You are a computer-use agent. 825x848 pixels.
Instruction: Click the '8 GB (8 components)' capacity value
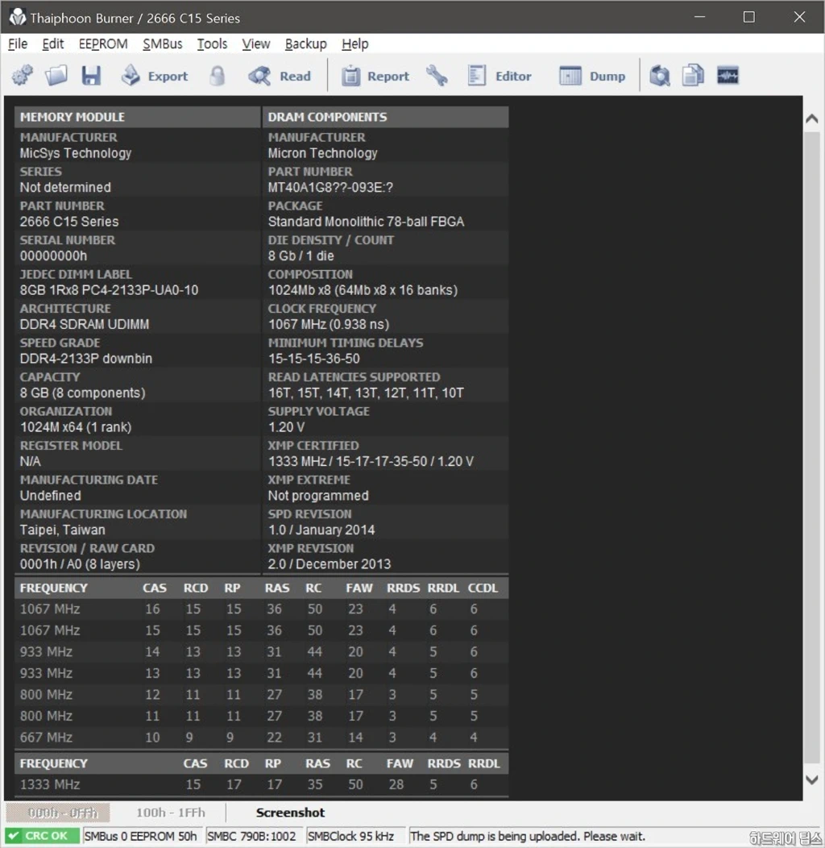point(83,393)
